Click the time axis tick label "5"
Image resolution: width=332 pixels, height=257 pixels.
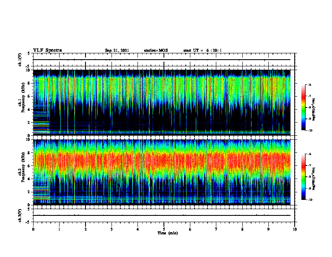164,229
